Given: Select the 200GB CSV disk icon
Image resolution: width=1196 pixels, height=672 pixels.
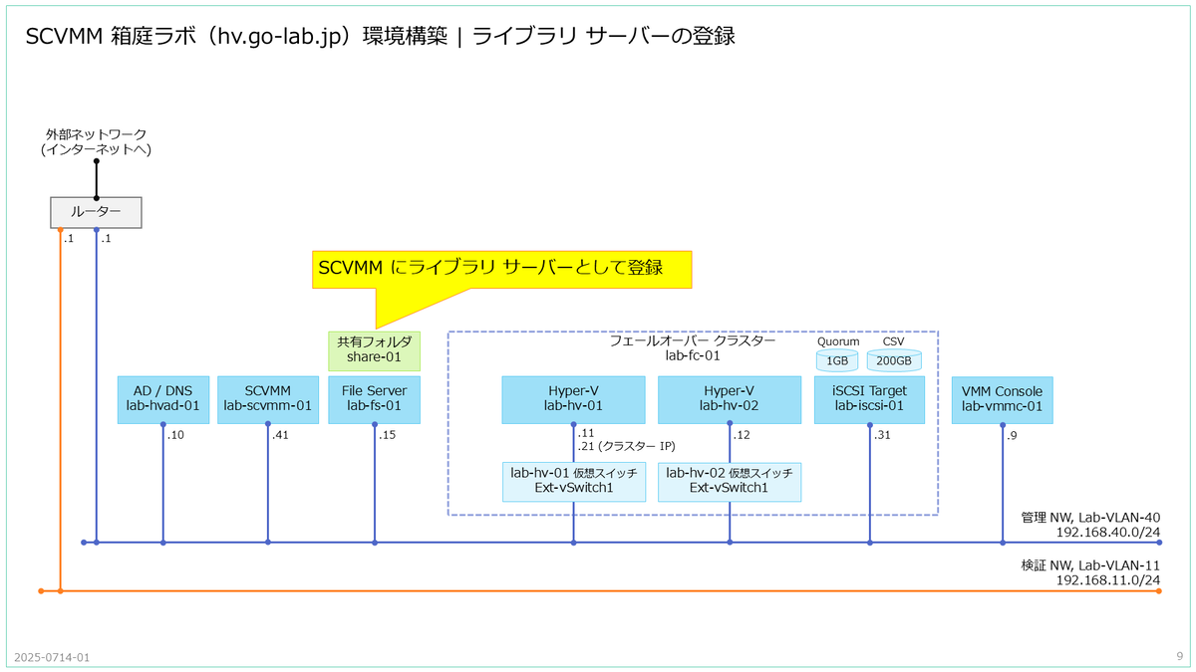Looking at the screenshot, I should pos(894,359).
